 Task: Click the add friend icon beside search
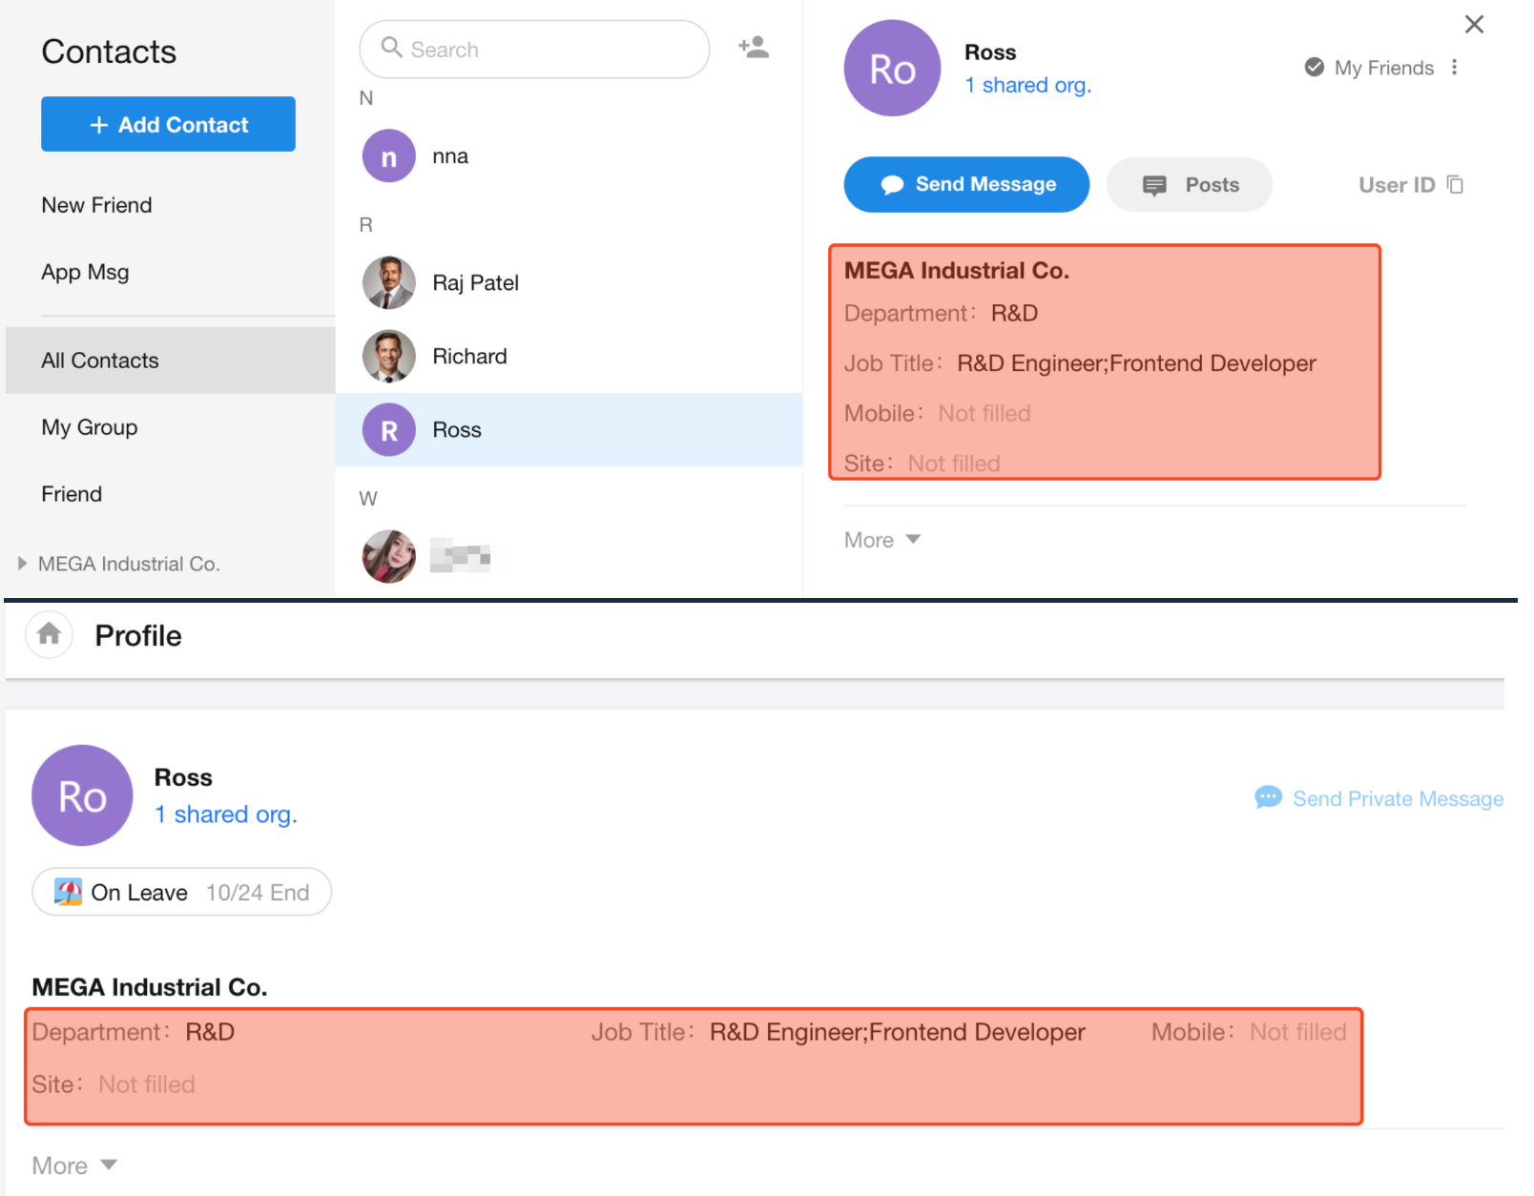(x=753, y=48)
